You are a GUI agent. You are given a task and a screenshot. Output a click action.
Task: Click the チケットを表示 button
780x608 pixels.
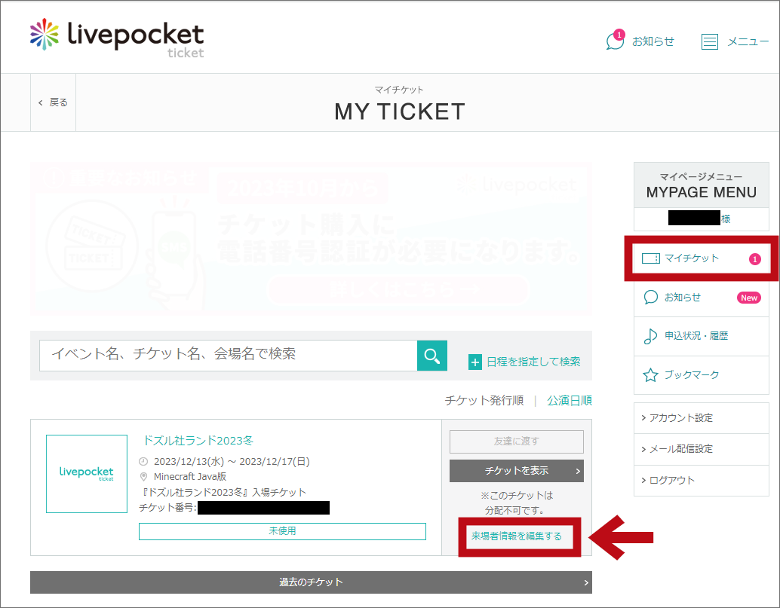516,471
